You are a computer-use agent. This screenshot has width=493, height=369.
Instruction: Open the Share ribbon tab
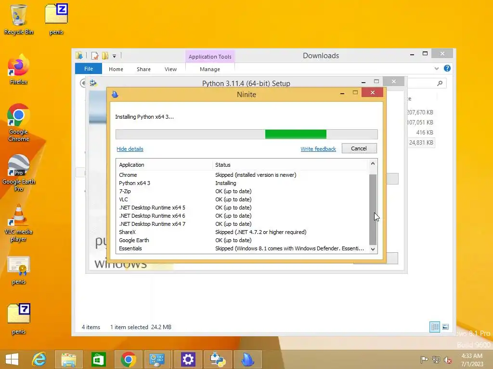pos(143,69)
